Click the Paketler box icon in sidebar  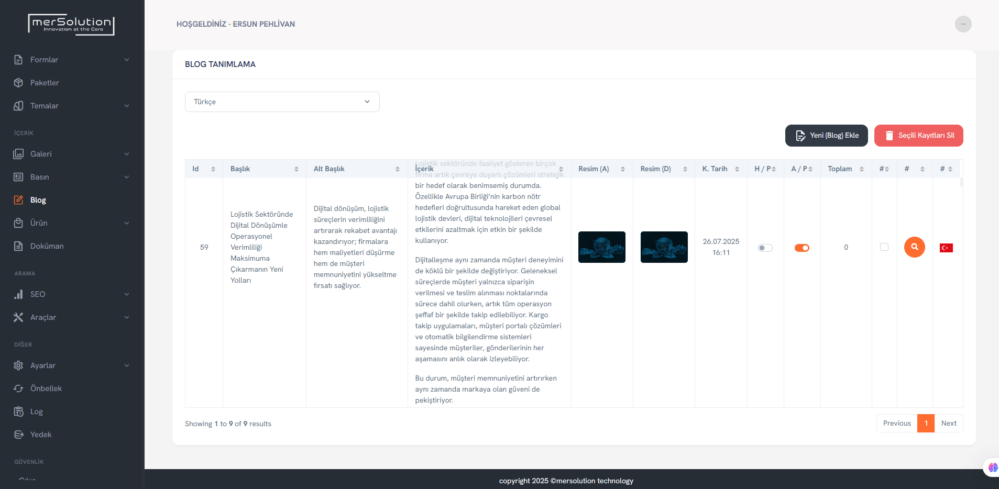[18, 83]
